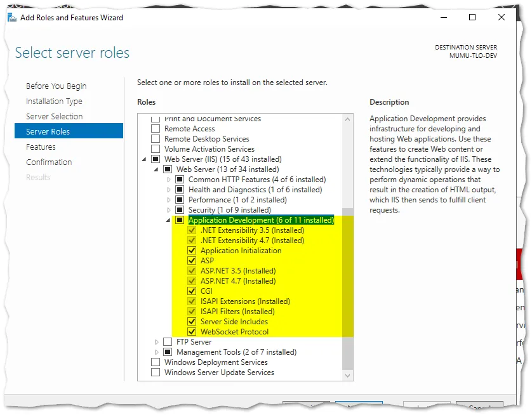Viewport: 532px width, 415px height.
Task: Select ASP.NET 4.7 (Installed) row
Action: click(x=238, y=281)
